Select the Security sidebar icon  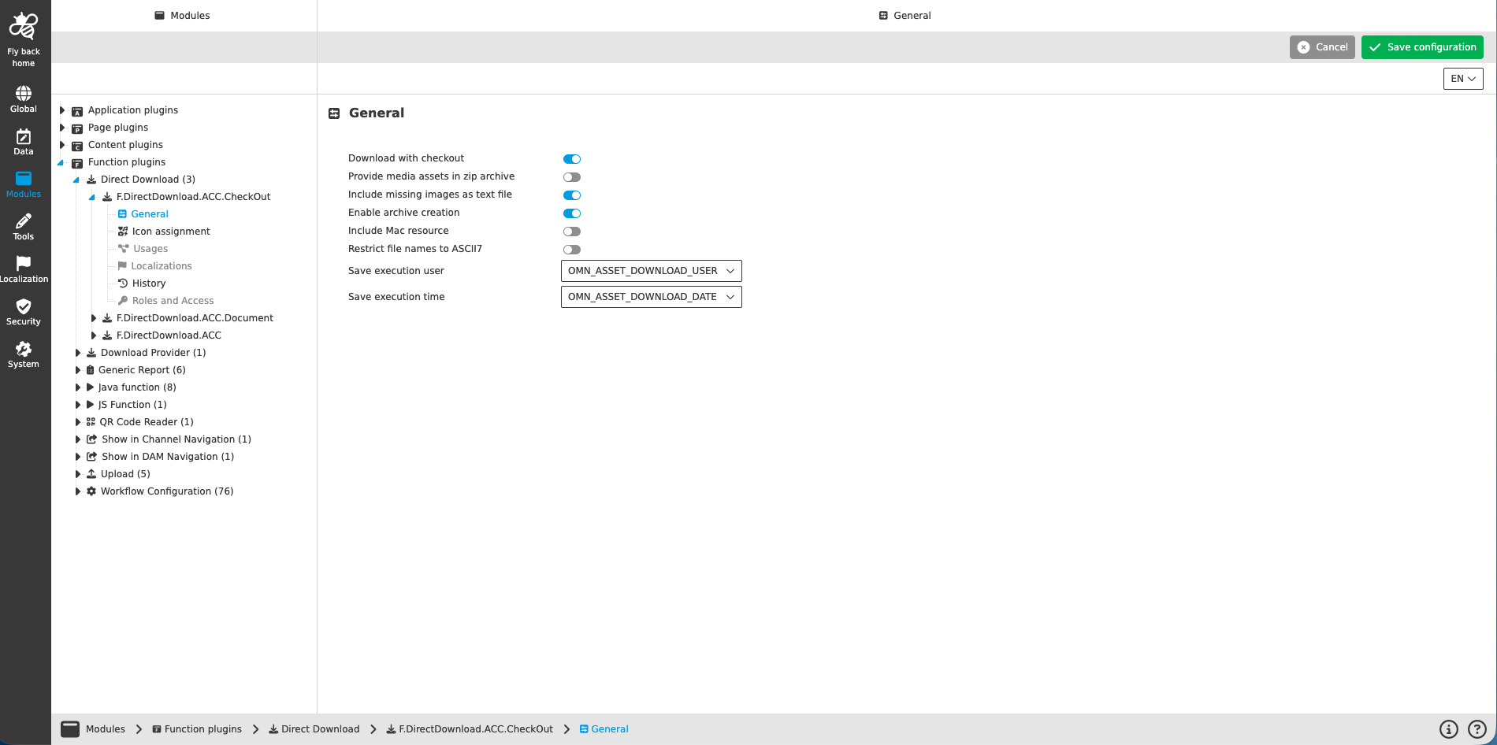click(23, 310)
